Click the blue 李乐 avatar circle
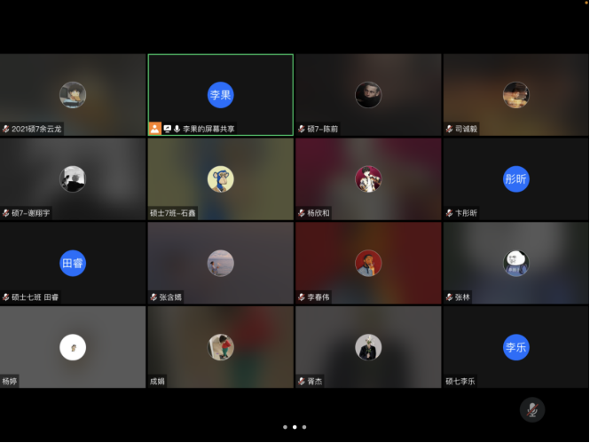Screen dimensions: 590x443 click(515, 347)
